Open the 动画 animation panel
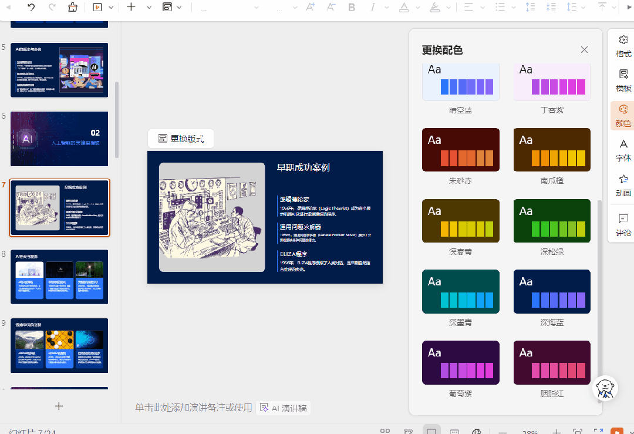 [623, 185]
